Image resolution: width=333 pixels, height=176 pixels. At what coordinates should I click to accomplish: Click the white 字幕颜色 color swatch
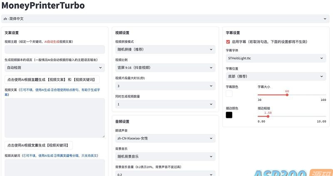(229, 94)
